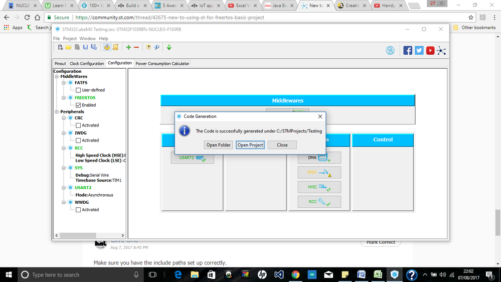Click the green plus toolbar icon
501x282 pixels.
tap(128, 47)
